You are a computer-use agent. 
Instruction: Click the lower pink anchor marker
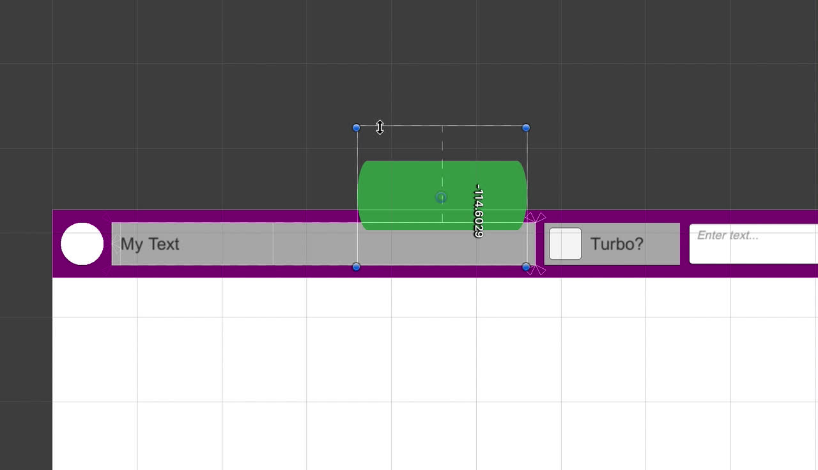[536, 271]
